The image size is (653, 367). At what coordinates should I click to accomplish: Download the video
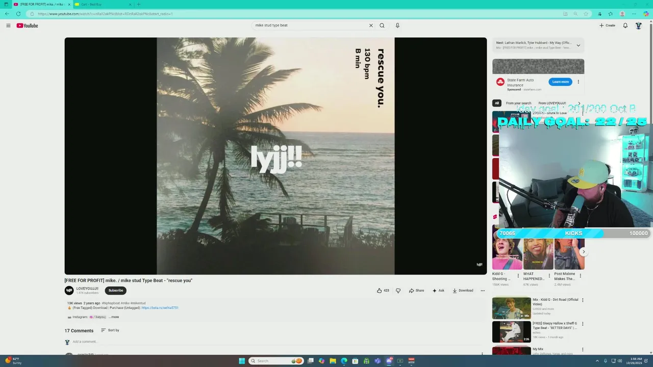[x=463, y=291]
